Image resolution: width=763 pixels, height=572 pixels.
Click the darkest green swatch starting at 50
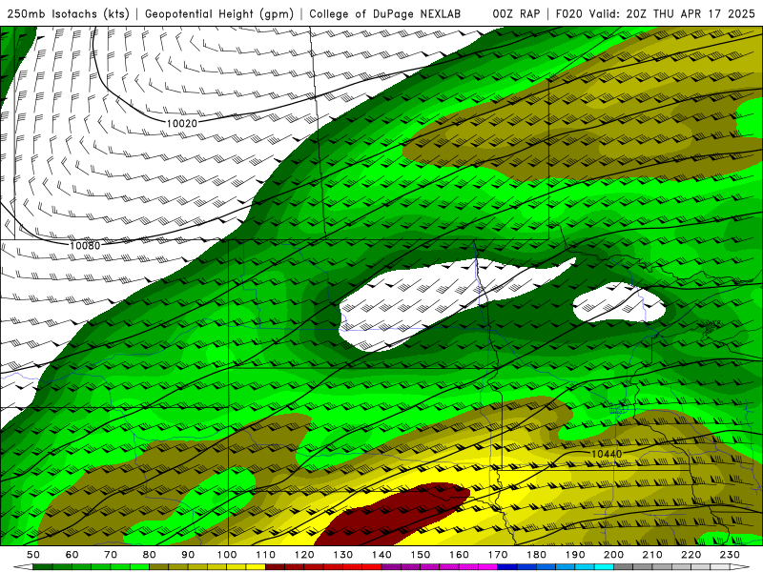click(43, 567)
